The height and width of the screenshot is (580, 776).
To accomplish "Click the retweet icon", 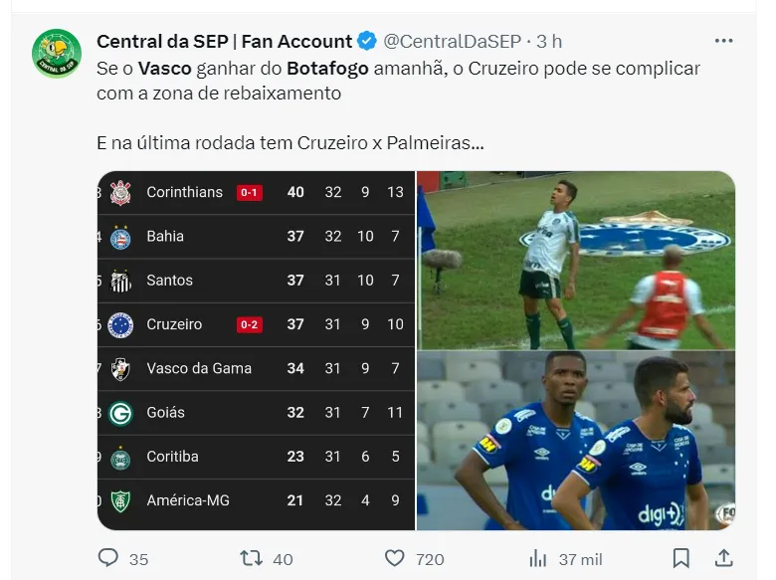I will click(x=252, y=558).
